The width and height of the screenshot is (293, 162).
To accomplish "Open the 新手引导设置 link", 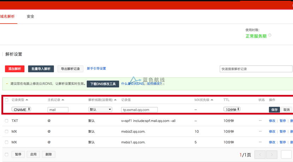I will 96,69.
